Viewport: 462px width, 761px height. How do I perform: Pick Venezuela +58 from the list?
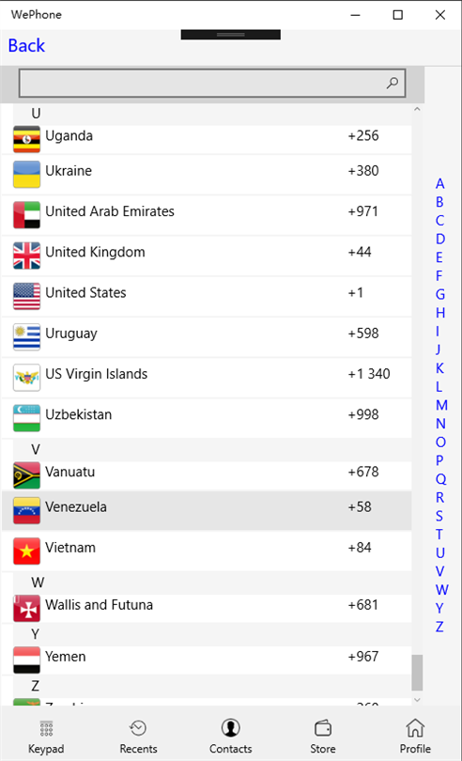[x=207, y=510]
